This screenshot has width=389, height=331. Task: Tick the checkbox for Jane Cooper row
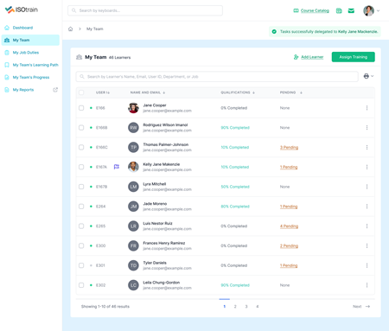(81, 108)
